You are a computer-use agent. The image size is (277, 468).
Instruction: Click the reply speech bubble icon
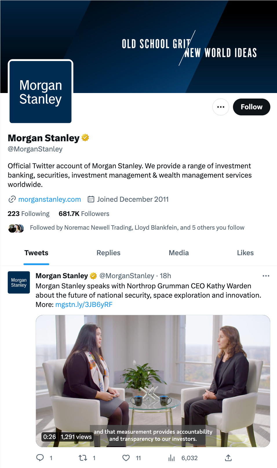[x=40, y=458]
